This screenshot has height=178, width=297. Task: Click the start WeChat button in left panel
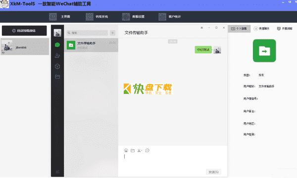(x=24, y=31)
